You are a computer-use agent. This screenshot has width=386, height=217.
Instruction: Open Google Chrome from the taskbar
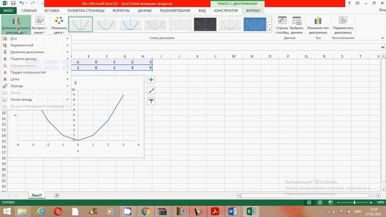click(145, 212)
